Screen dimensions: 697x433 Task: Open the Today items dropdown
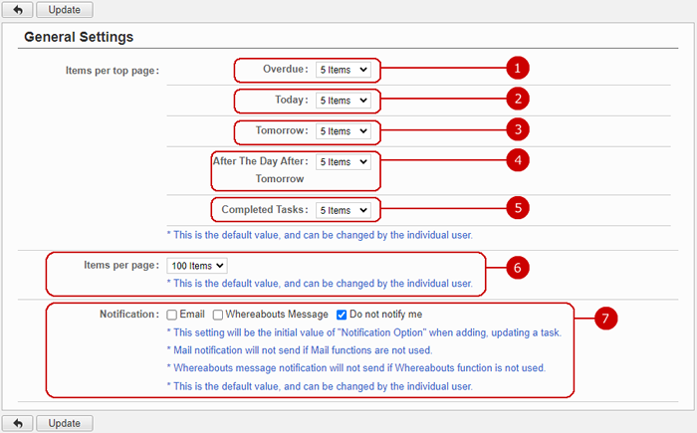point(343,101)
